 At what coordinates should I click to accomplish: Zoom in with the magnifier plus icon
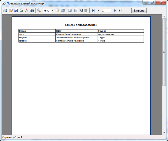39,11
